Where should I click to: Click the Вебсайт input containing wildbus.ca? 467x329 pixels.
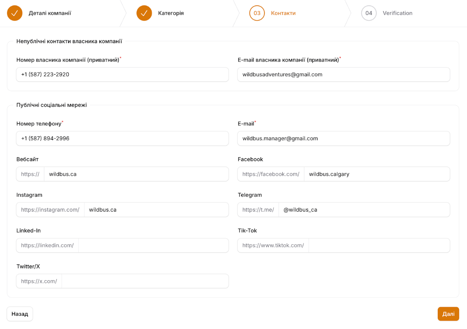(136, 174)
